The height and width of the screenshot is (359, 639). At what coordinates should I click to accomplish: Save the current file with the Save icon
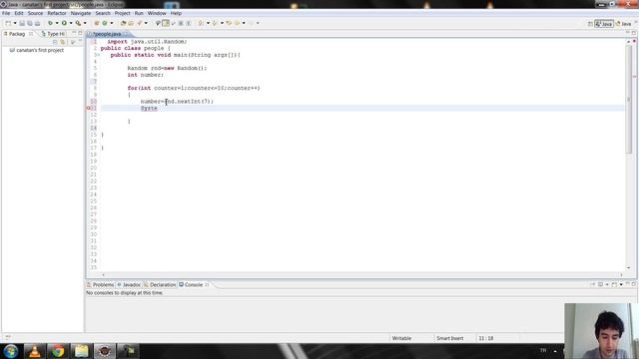[22, 23]
